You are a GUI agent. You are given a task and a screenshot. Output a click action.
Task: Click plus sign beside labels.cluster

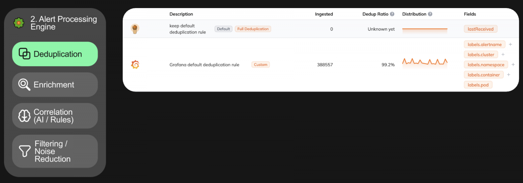[x=503, y=54]
